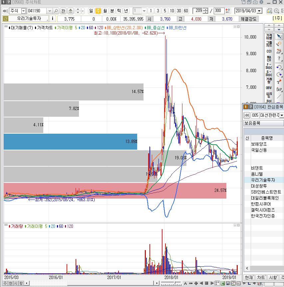Click the undo-drawing pencil icon
This screenshot has height=287, width=284.
(x=279, y=44)
